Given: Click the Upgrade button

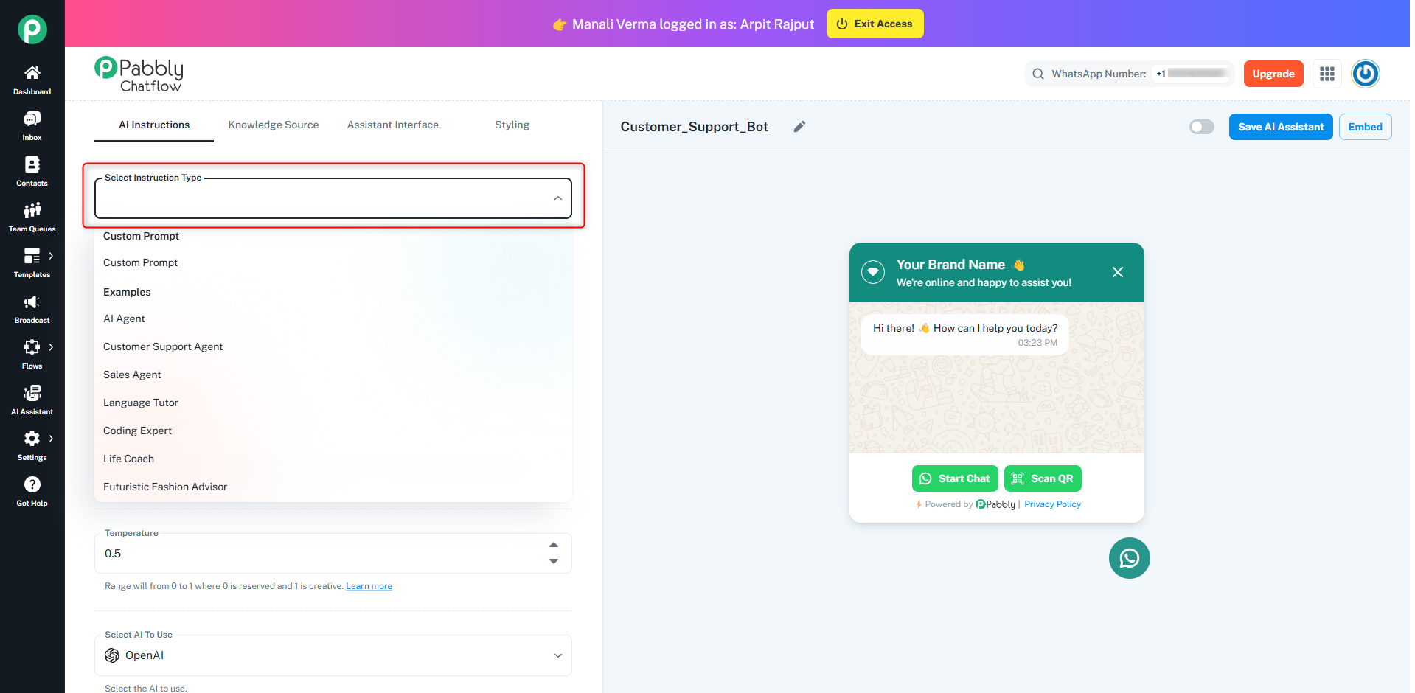Looking at the screenshot, I should coord(1273,74).
